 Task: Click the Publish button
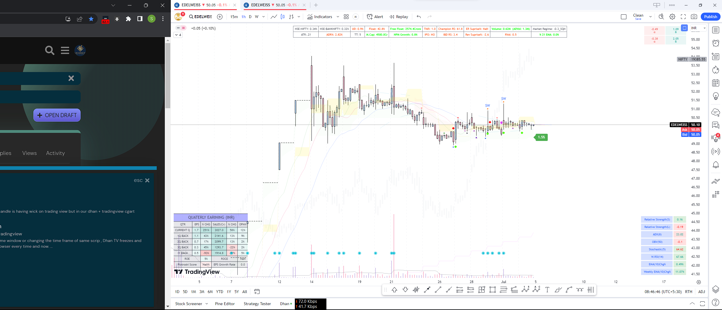(711, 17)
